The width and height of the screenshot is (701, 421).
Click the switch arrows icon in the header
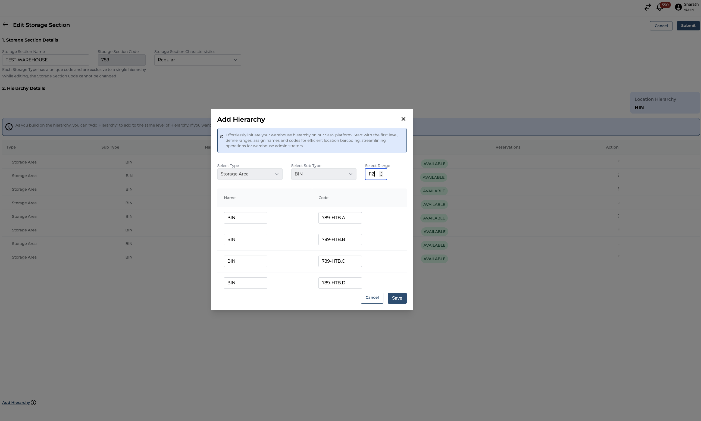(x=647, y=7)
